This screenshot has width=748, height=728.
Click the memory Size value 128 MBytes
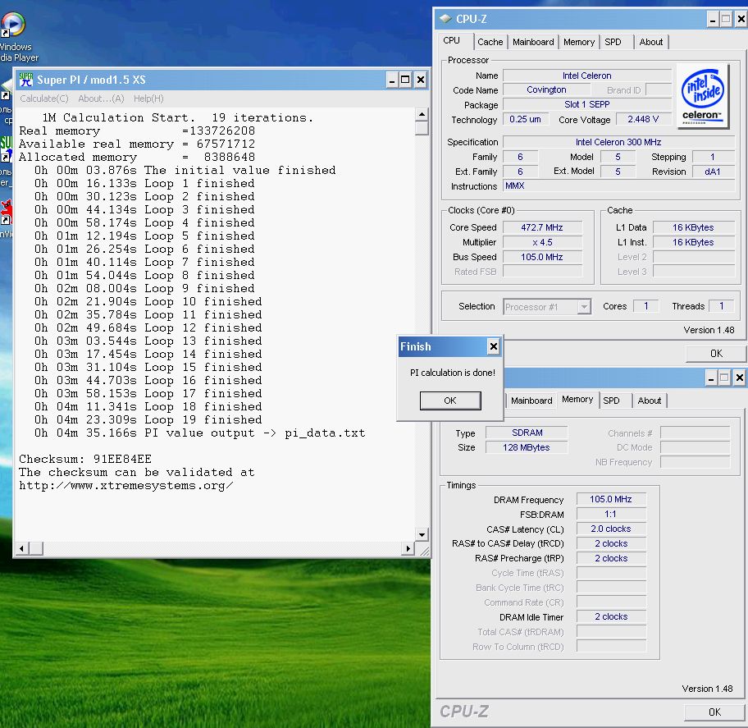(527, 448)
